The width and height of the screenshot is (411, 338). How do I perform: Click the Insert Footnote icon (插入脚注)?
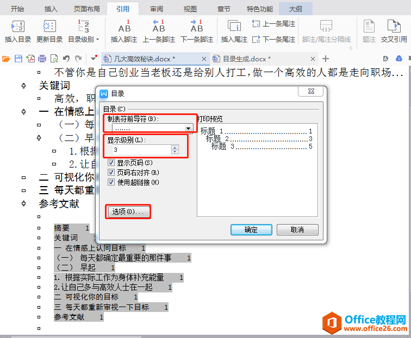point(124,31)
